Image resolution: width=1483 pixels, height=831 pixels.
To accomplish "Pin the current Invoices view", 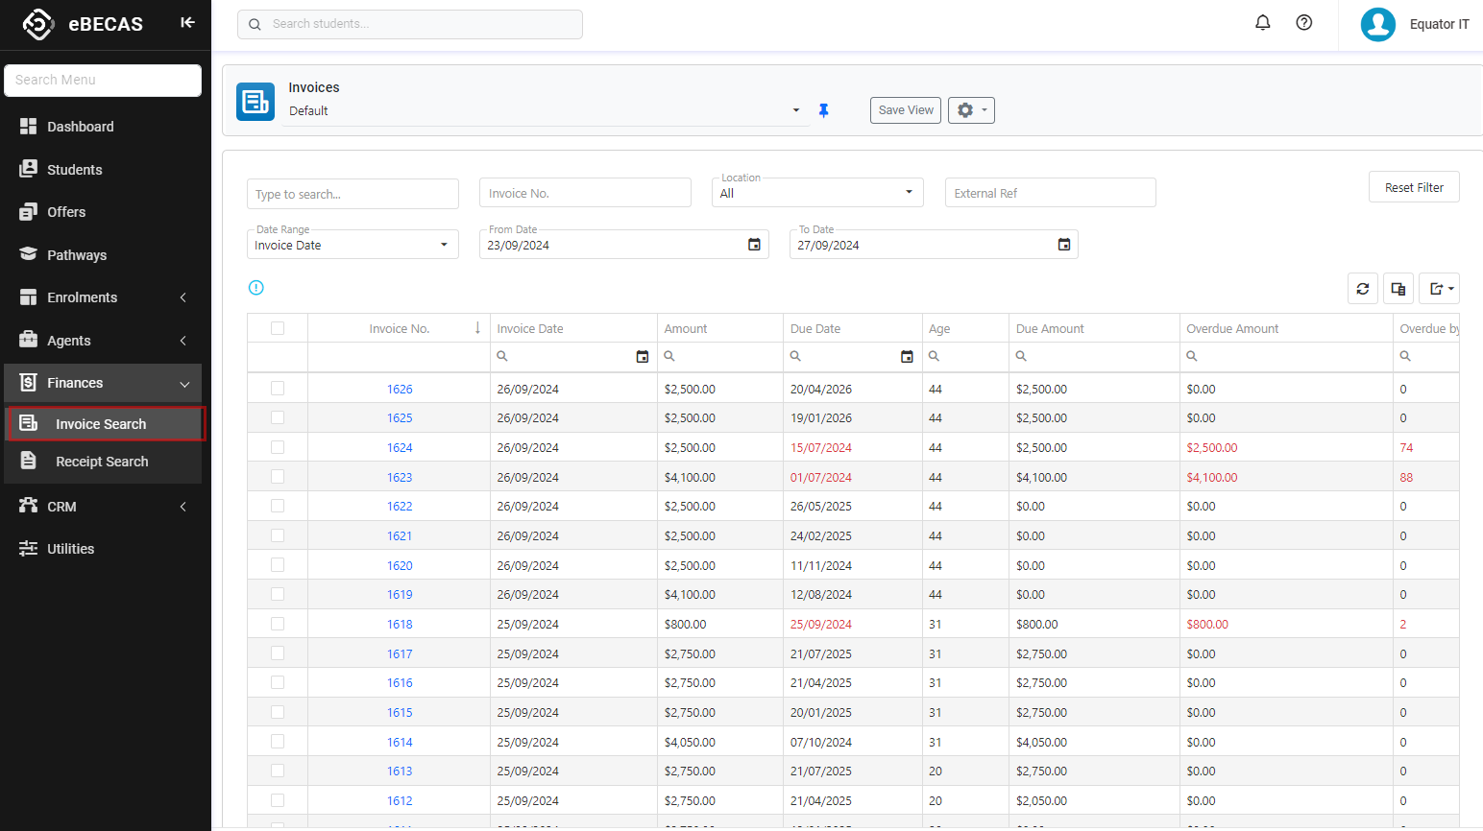I will pos(823,110).
